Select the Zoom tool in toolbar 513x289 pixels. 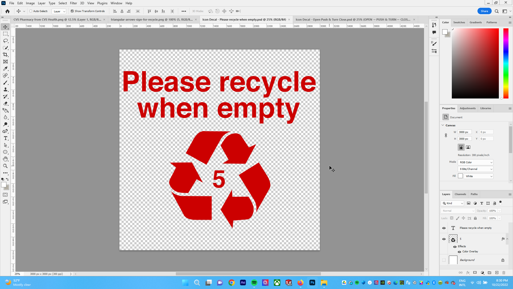click(5, 166)
